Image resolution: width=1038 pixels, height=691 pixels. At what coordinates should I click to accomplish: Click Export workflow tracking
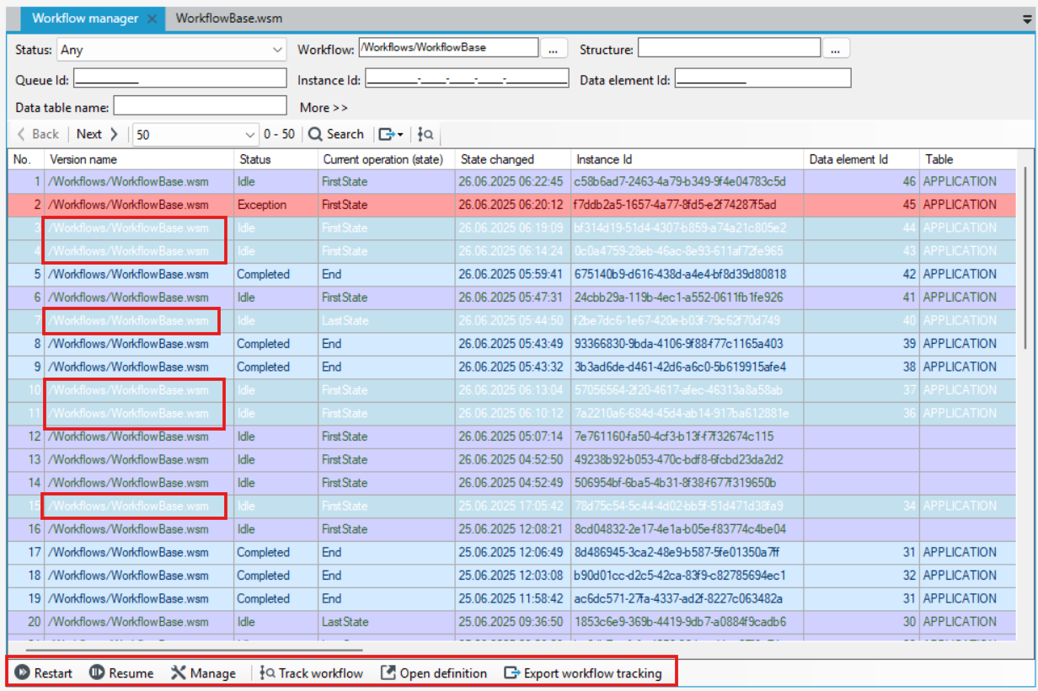(583, 673)
